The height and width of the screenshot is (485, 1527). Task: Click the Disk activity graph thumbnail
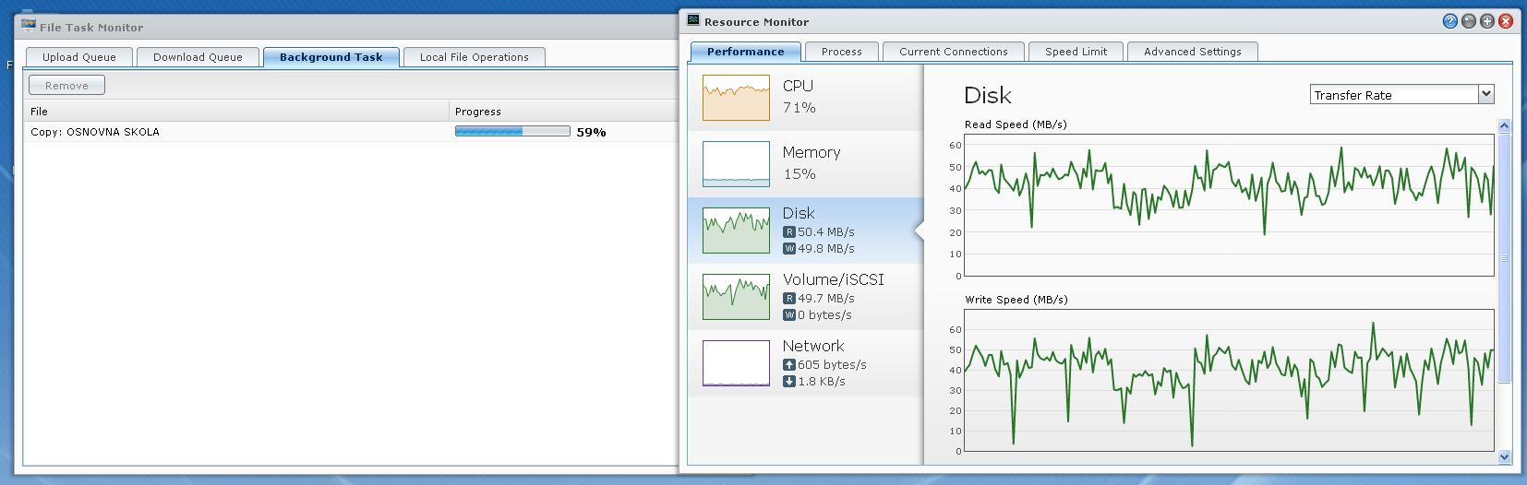(x=736, y=231)
